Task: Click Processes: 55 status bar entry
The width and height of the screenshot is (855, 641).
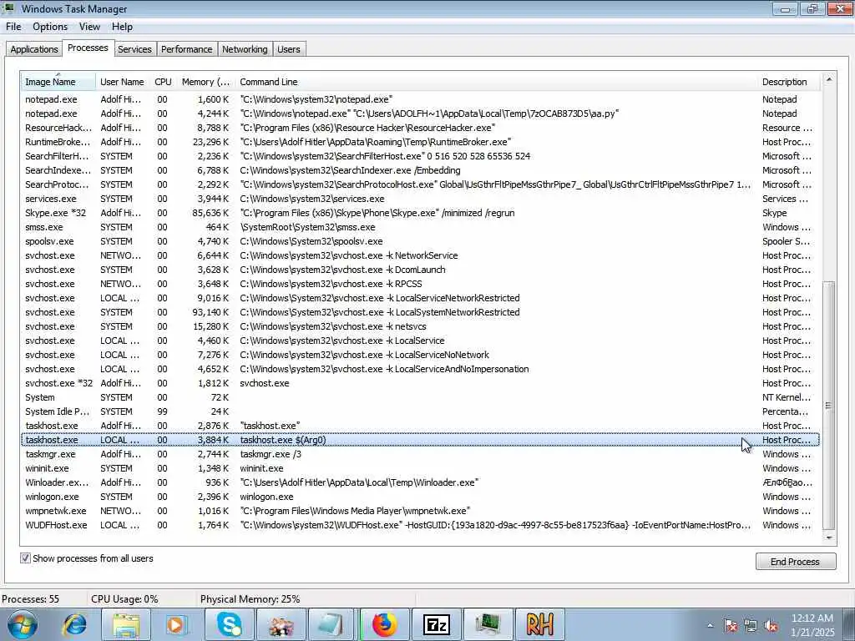Action: pyautogui.click(x=31, y=599)
